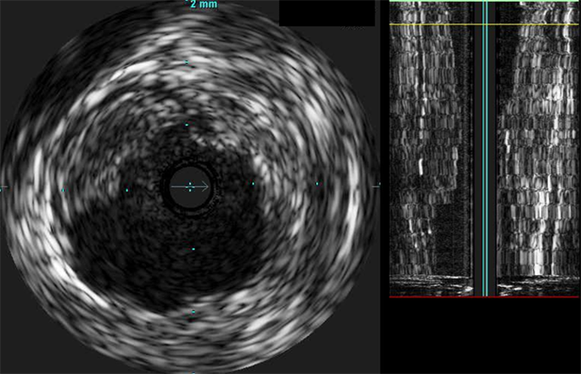Click the green line atop the longitudinal view

(484, 2)
